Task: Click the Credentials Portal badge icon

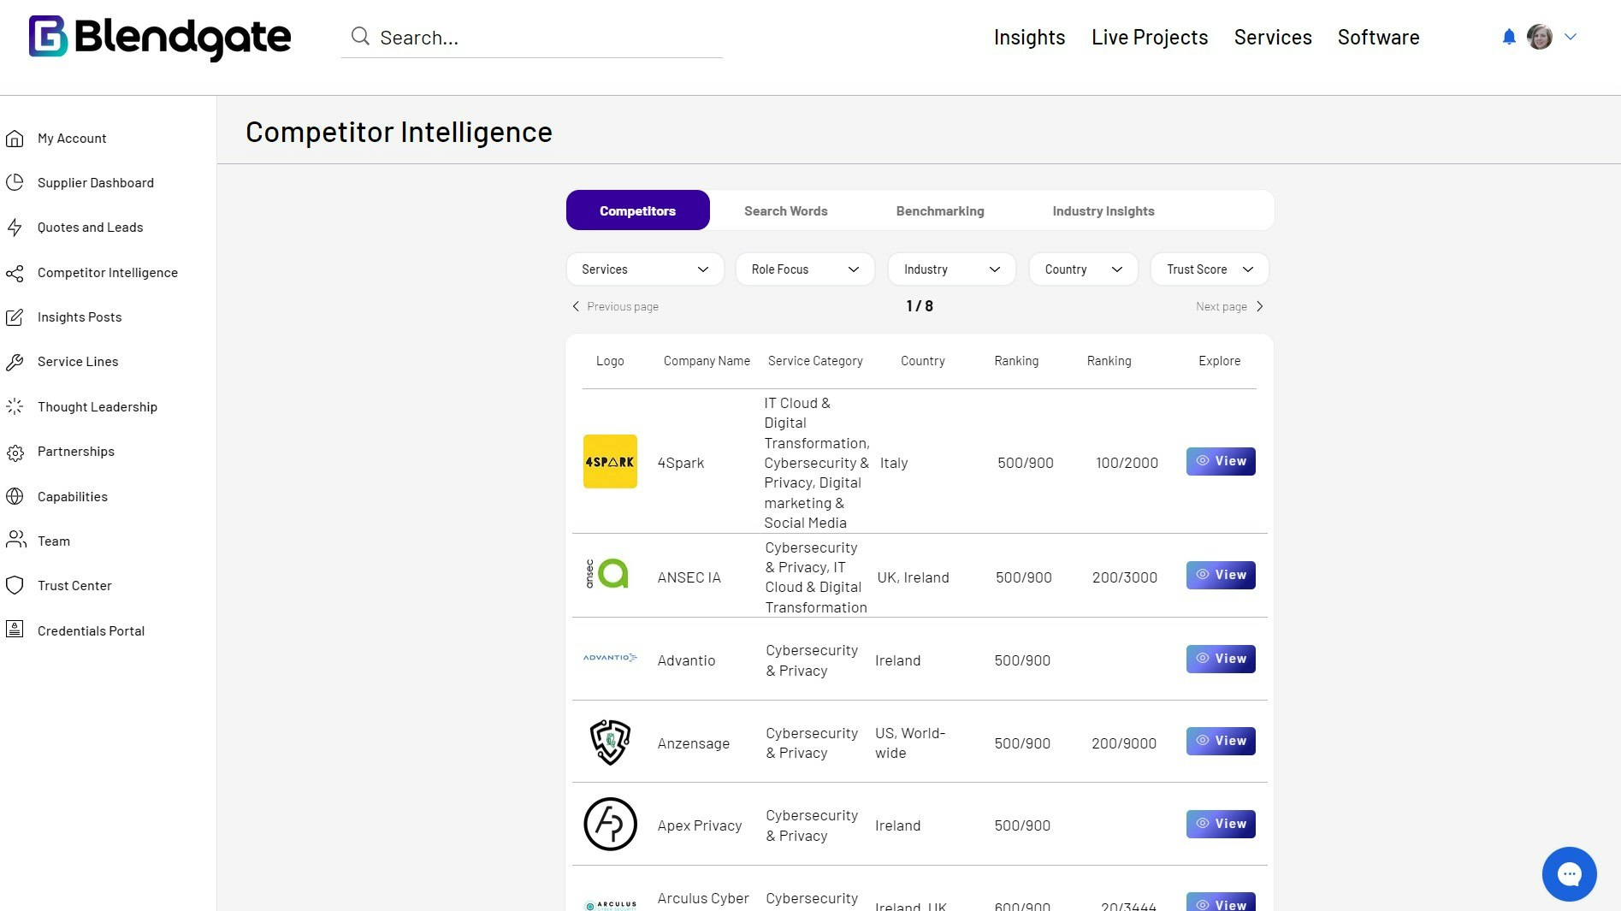Action: tap(15, 630)
